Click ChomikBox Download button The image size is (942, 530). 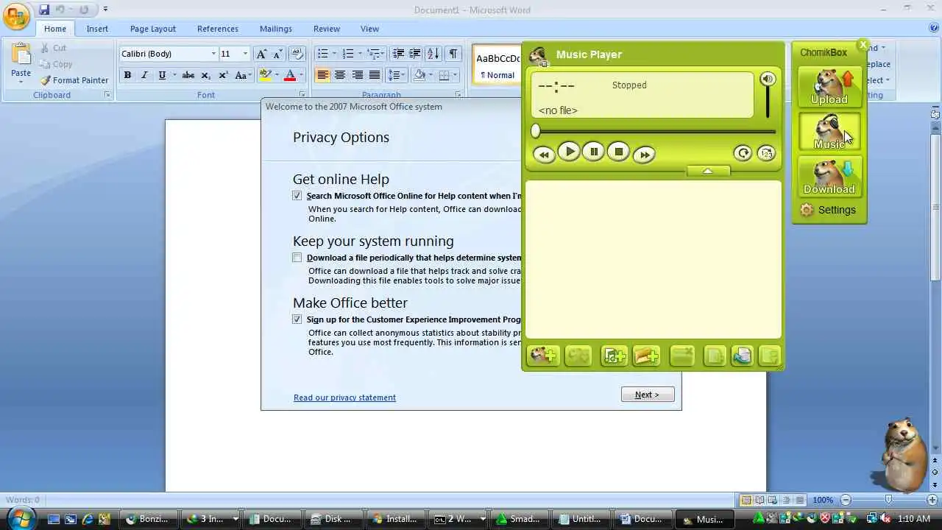click(829, 177)
